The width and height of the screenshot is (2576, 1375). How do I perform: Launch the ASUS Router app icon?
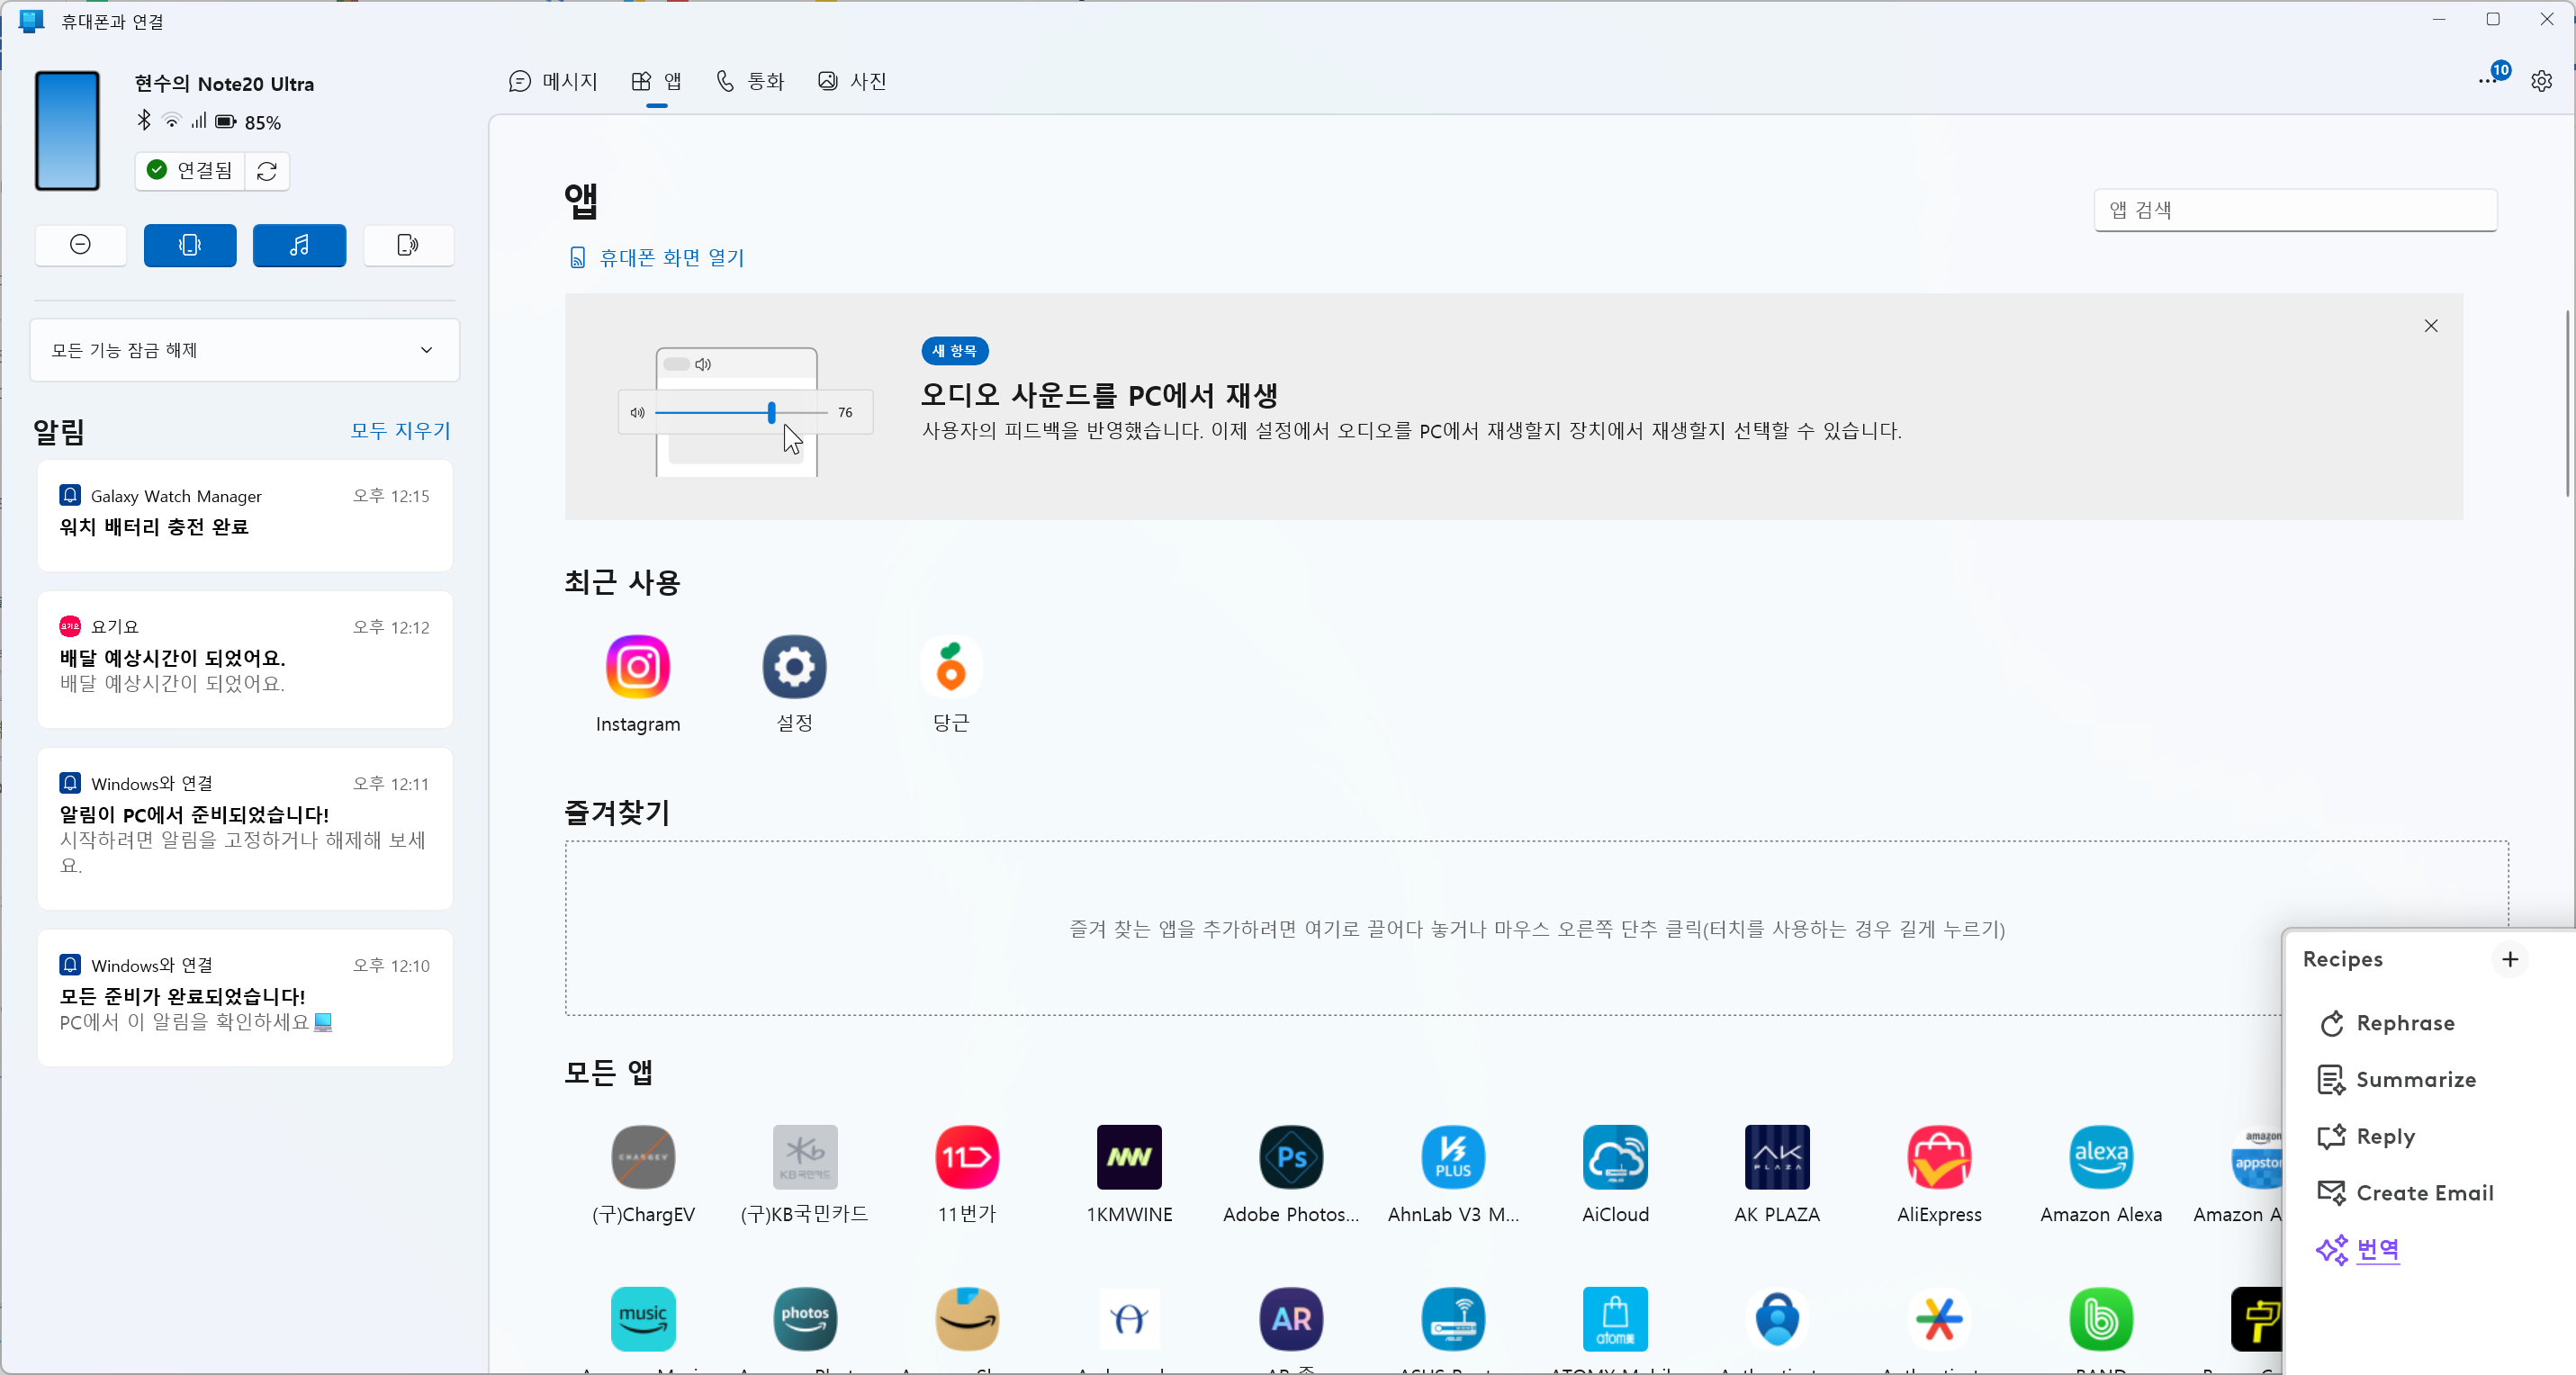[1453, 1319]
